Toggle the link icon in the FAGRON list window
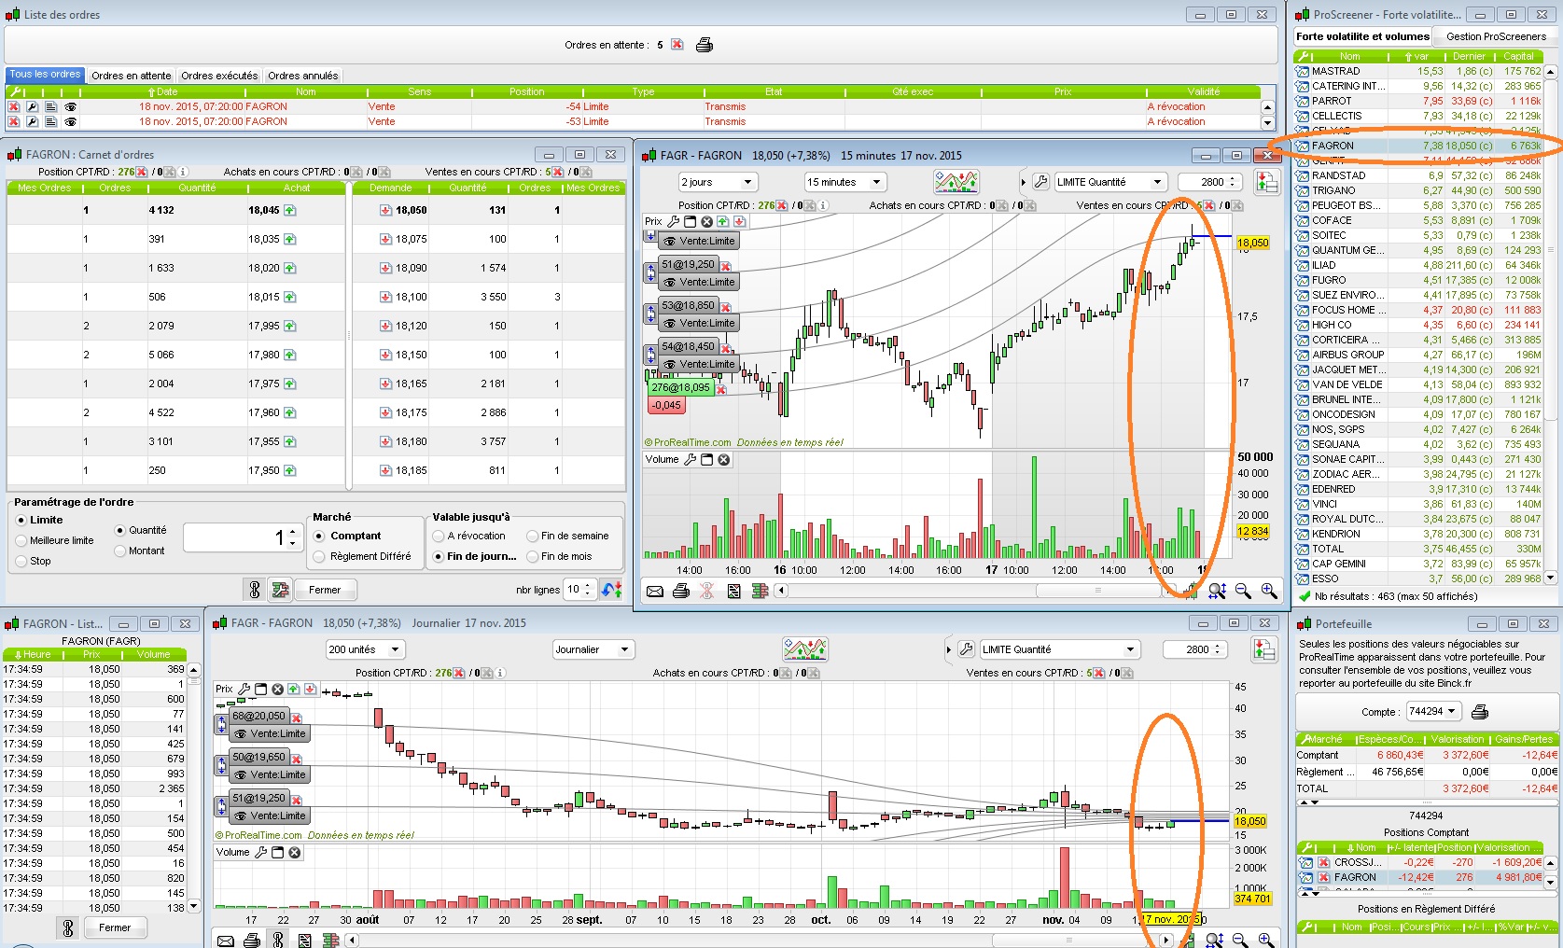This screenshot has width=1563, height=948. (x=67, y=927)
